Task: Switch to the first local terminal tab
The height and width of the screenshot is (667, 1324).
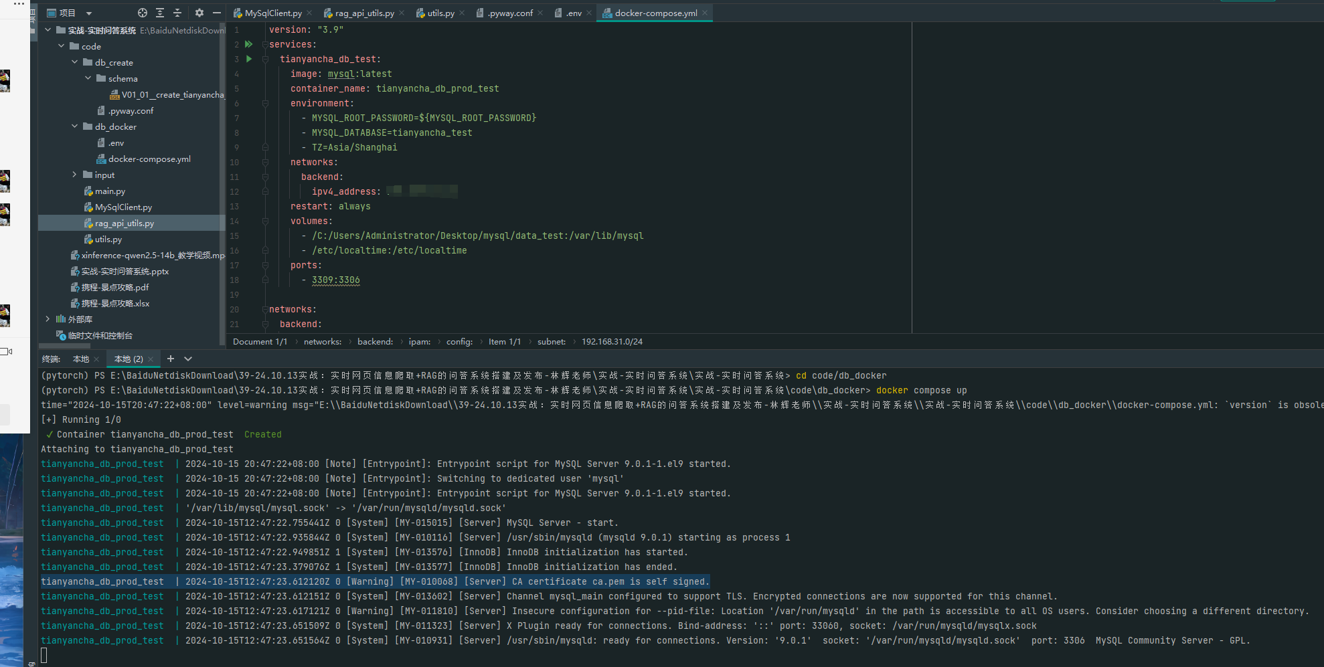Action: point(81,359)
